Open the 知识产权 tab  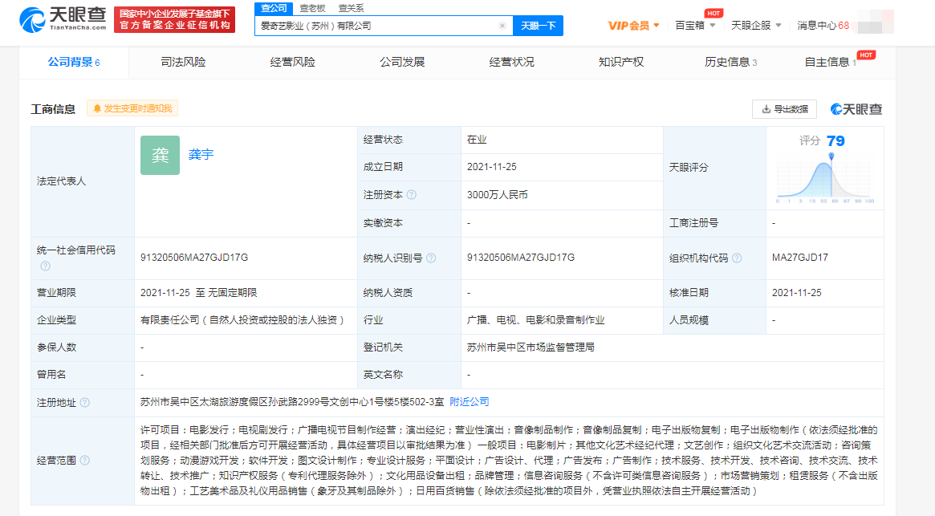coord(620,62)
